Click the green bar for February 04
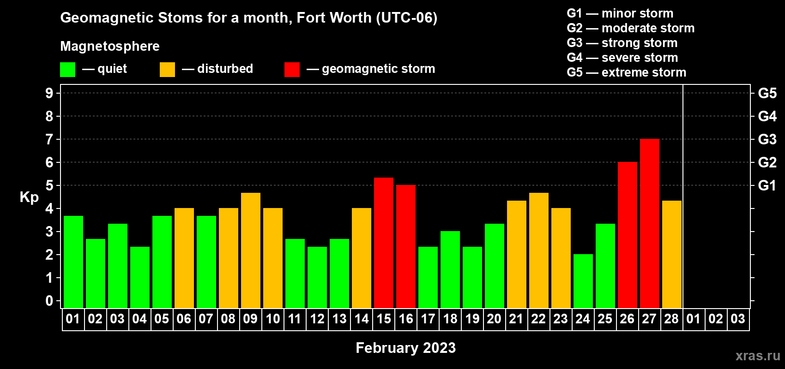 (x=140, y=277)
